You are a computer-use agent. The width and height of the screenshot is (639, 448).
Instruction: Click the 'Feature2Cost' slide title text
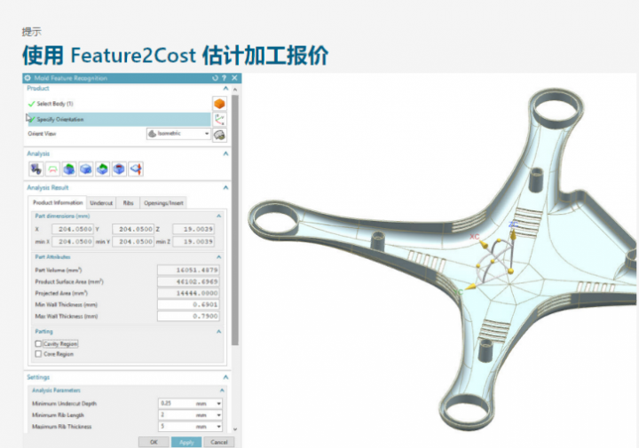point(133,55)
